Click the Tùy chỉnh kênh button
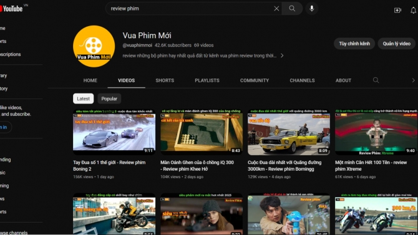The height and width of the screenshot is (235, 418). coord(354,44)
